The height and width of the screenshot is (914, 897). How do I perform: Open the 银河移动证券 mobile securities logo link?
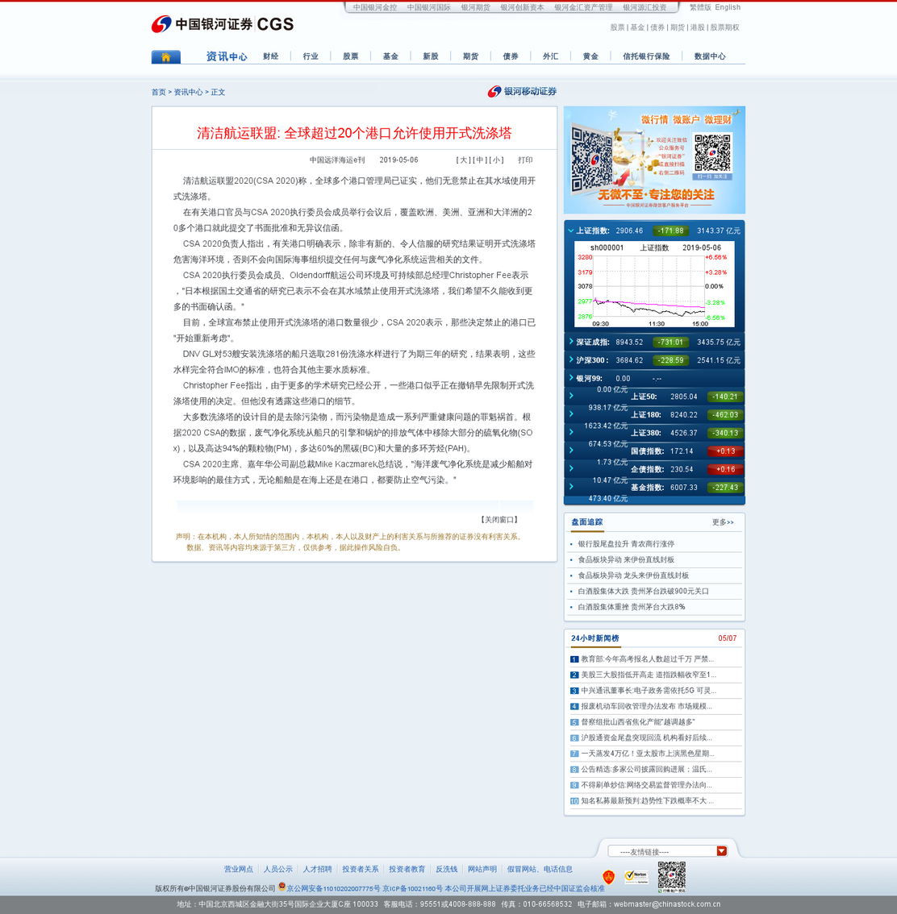[x=522, y=92]
